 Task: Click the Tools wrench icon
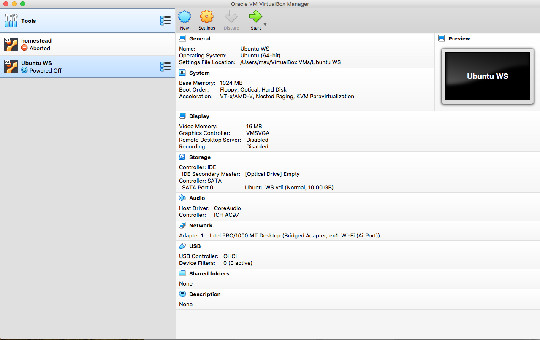pos(11,21)
